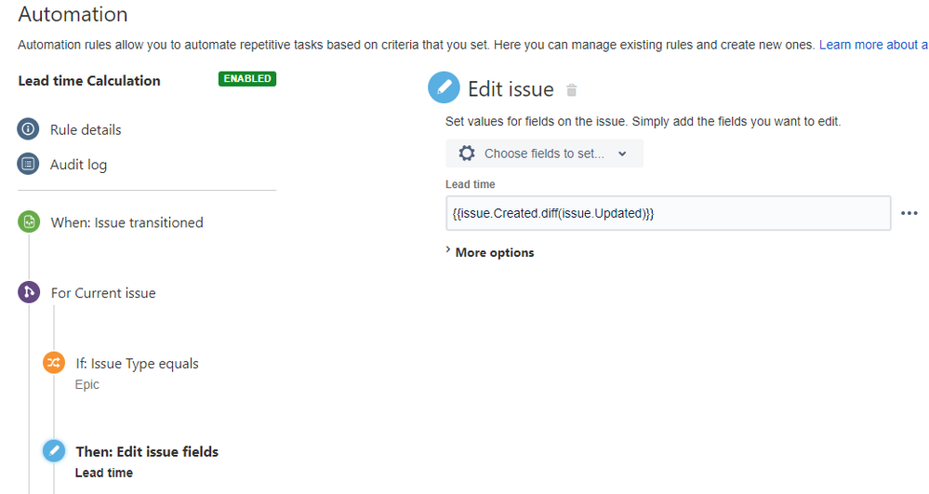This screenshot has height=494, width=929.
Task: Click the orange condition shuffle icon
Action: 54,362
